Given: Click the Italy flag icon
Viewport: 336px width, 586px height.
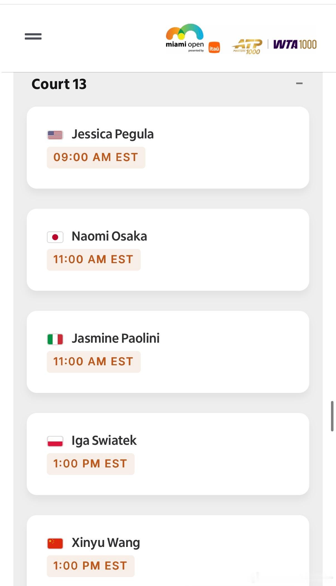Looking at the screenshot, I should pyautogui.click(x=55, y=339).
